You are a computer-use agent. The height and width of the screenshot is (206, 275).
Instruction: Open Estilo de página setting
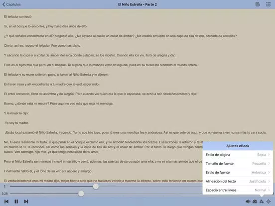(238, 155)
